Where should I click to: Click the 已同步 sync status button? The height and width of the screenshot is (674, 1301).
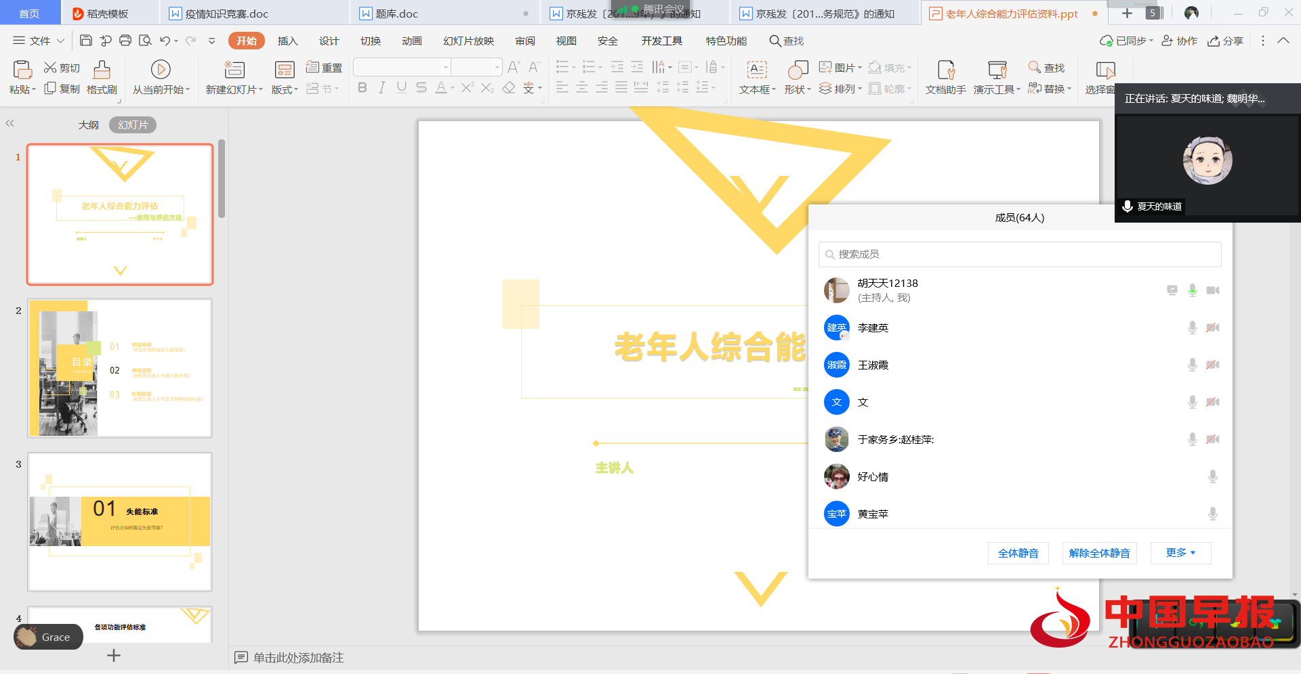[1126, 41]
